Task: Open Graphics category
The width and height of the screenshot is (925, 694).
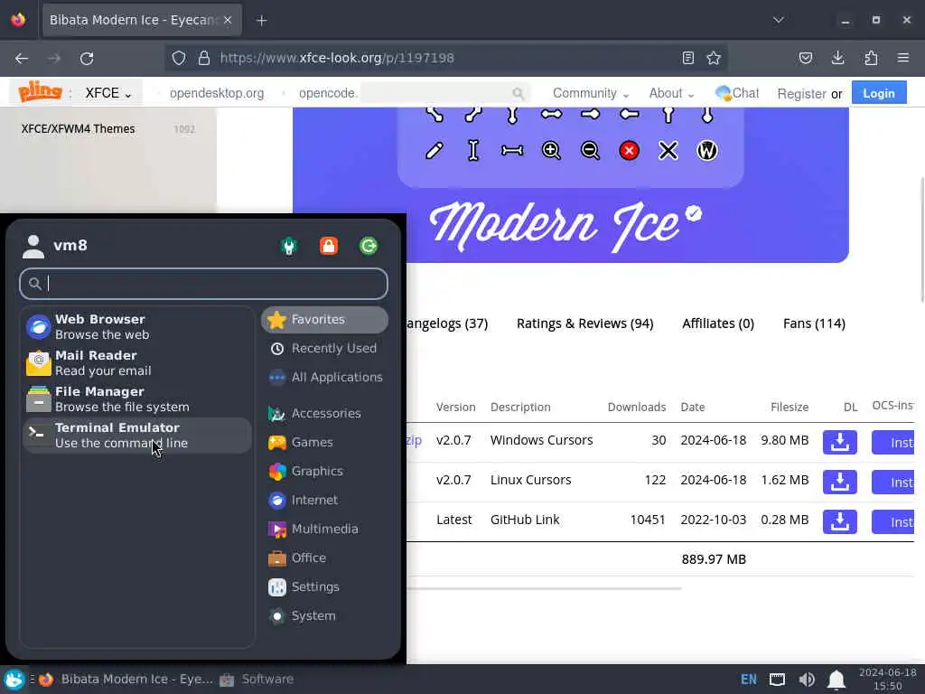Action: pos(324,471)
